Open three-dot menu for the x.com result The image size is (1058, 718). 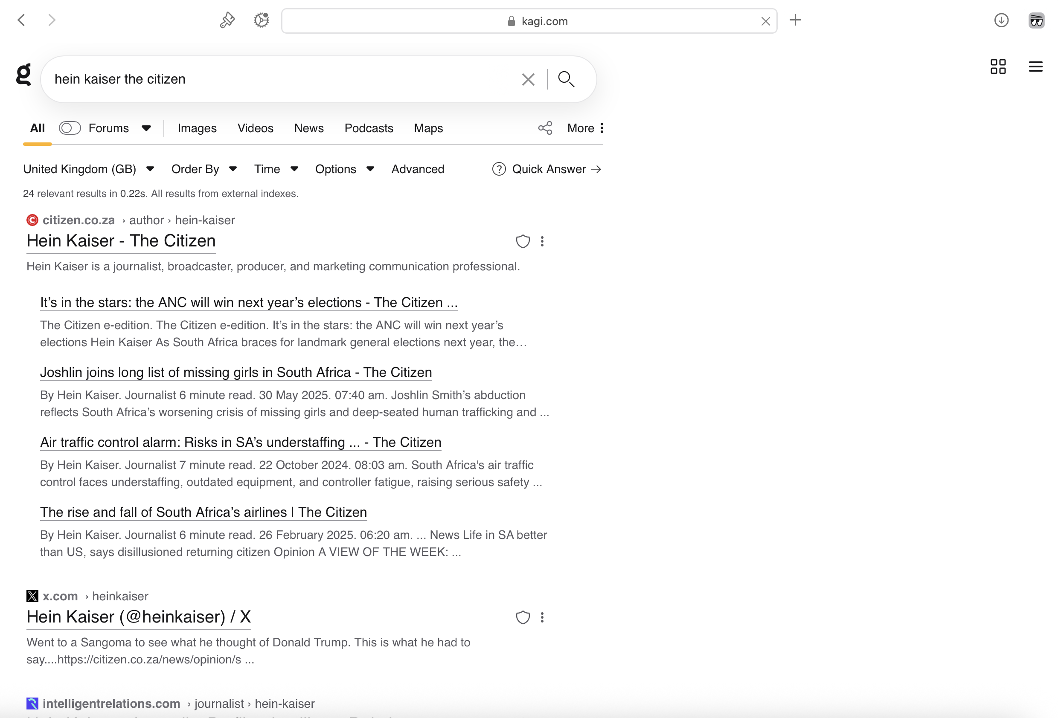542,617
